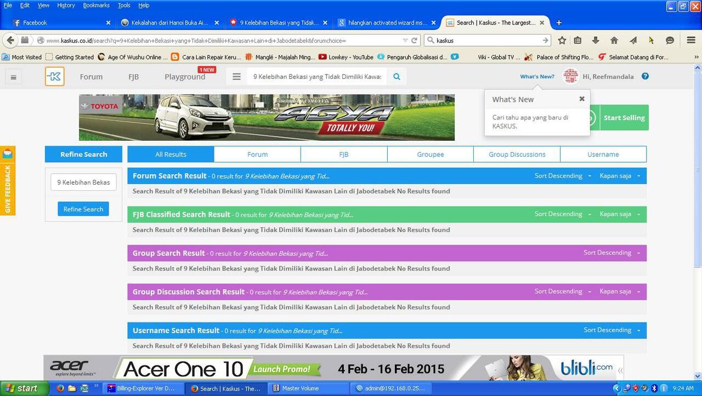Open Reefmandala user avatar
Screen dimensions: 702x396
point(571,76)
